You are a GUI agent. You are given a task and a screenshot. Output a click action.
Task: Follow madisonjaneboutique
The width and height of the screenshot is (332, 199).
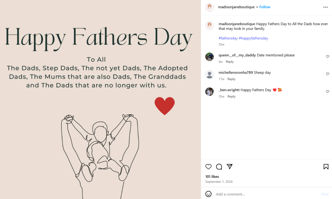[x=265, y=7]
